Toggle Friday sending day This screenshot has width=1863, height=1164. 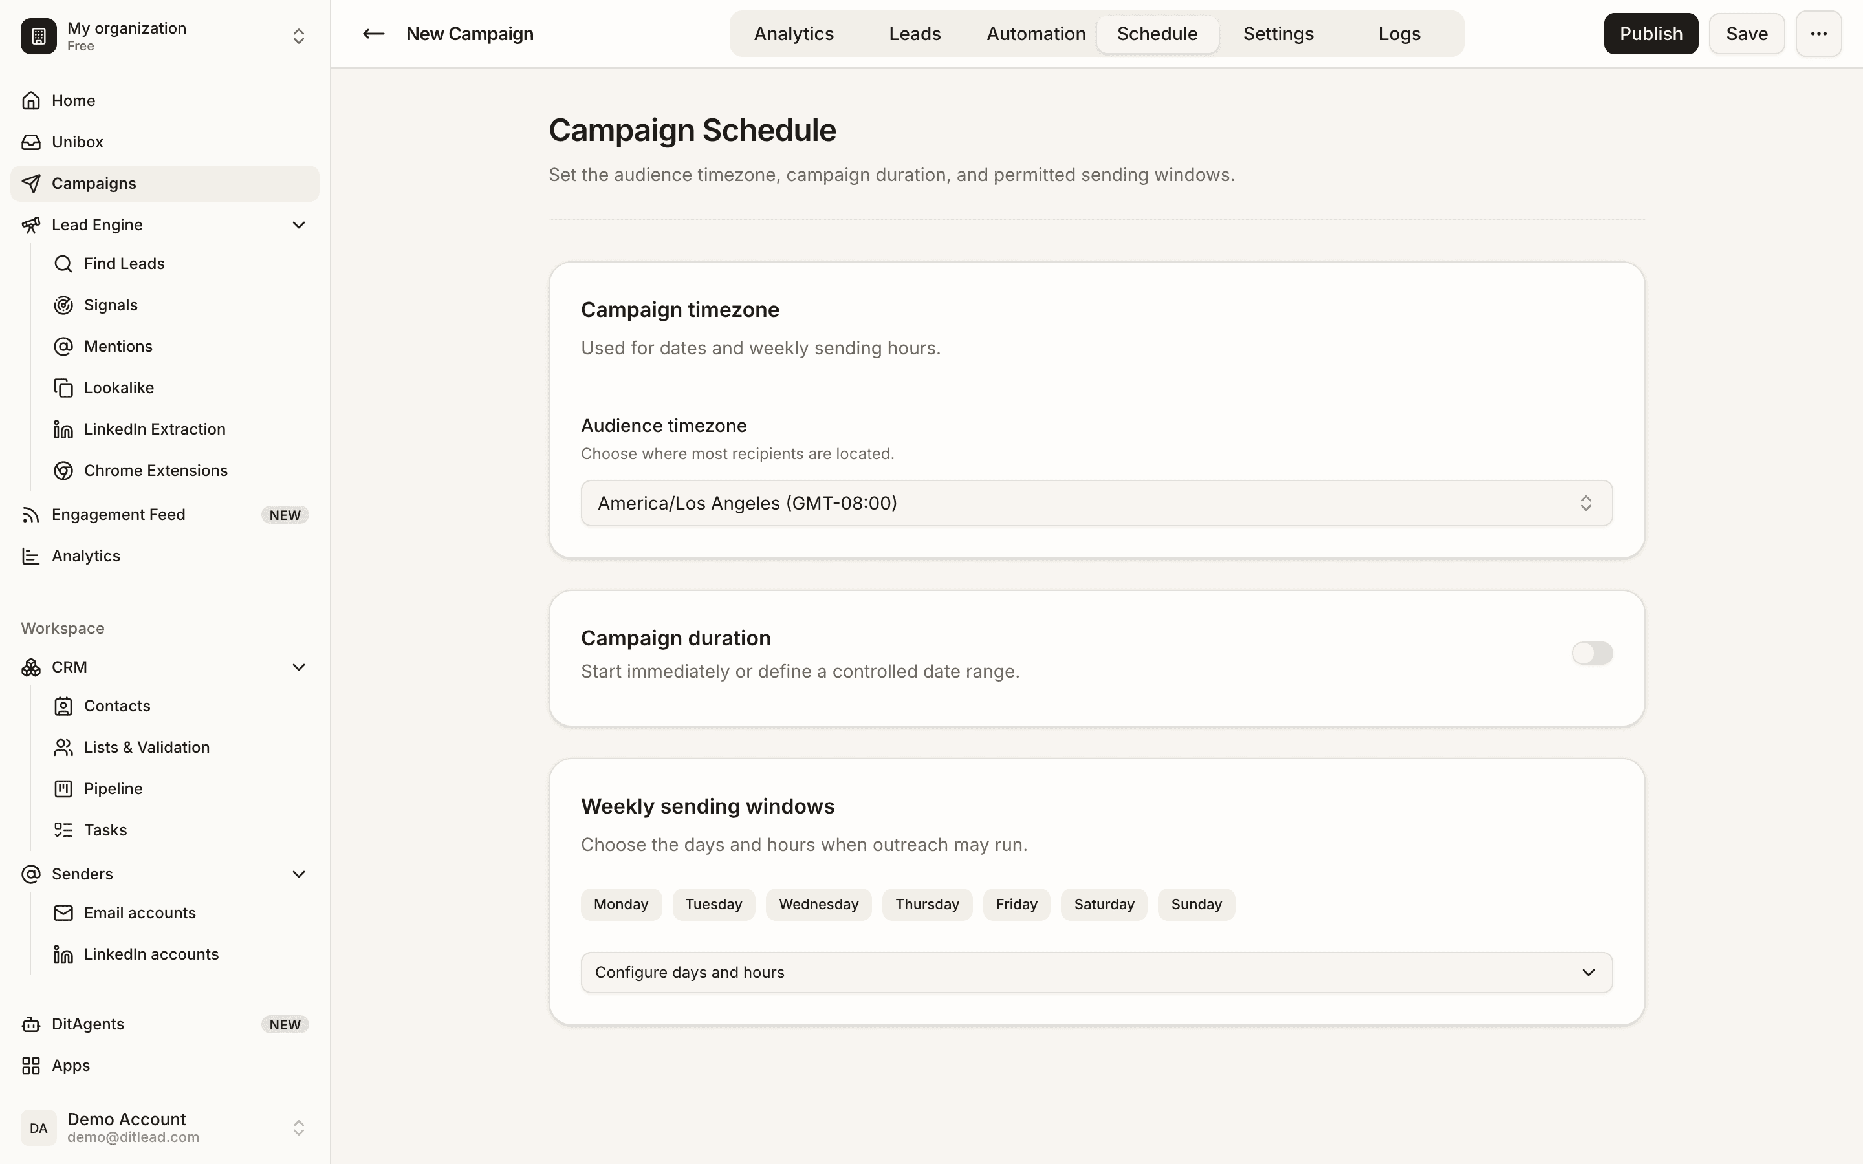[x=1016, y=905]
